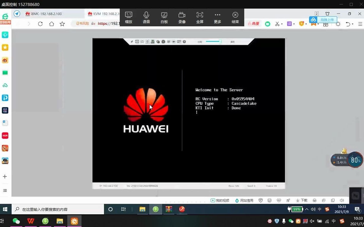Open File Explorer on remote taskbar
The height and width of the screenshot is (227, 364).
pyautogui.click(x=143, y=209)
